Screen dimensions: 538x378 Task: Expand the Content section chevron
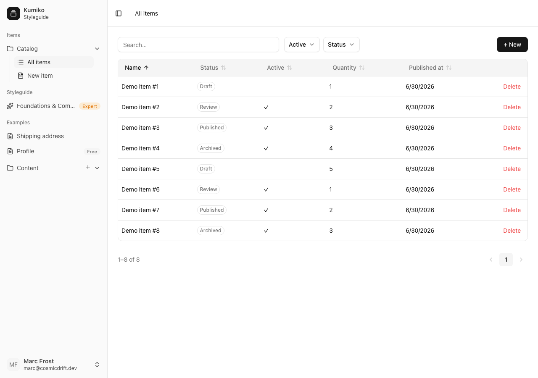(97, 168)
